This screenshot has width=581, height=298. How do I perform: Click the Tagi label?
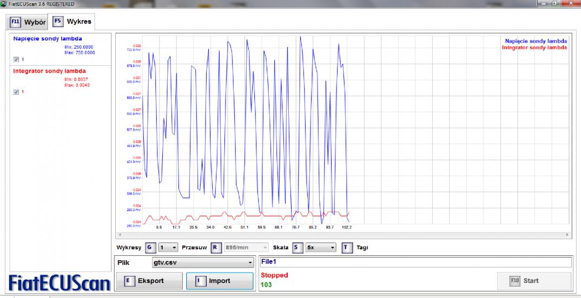362,247
